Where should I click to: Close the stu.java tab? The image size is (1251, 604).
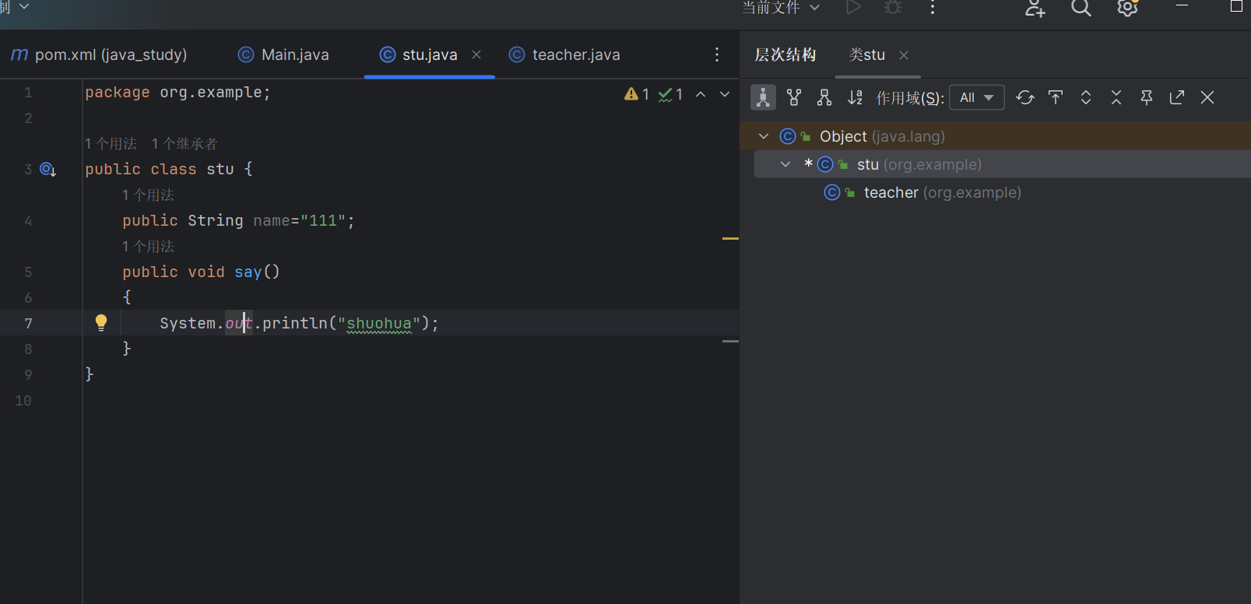click(476, 54)
